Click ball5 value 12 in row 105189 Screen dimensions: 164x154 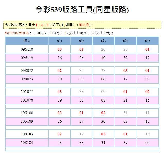[148, 121]
